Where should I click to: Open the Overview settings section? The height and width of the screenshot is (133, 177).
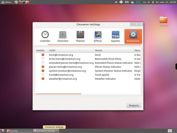coord(63,36)
